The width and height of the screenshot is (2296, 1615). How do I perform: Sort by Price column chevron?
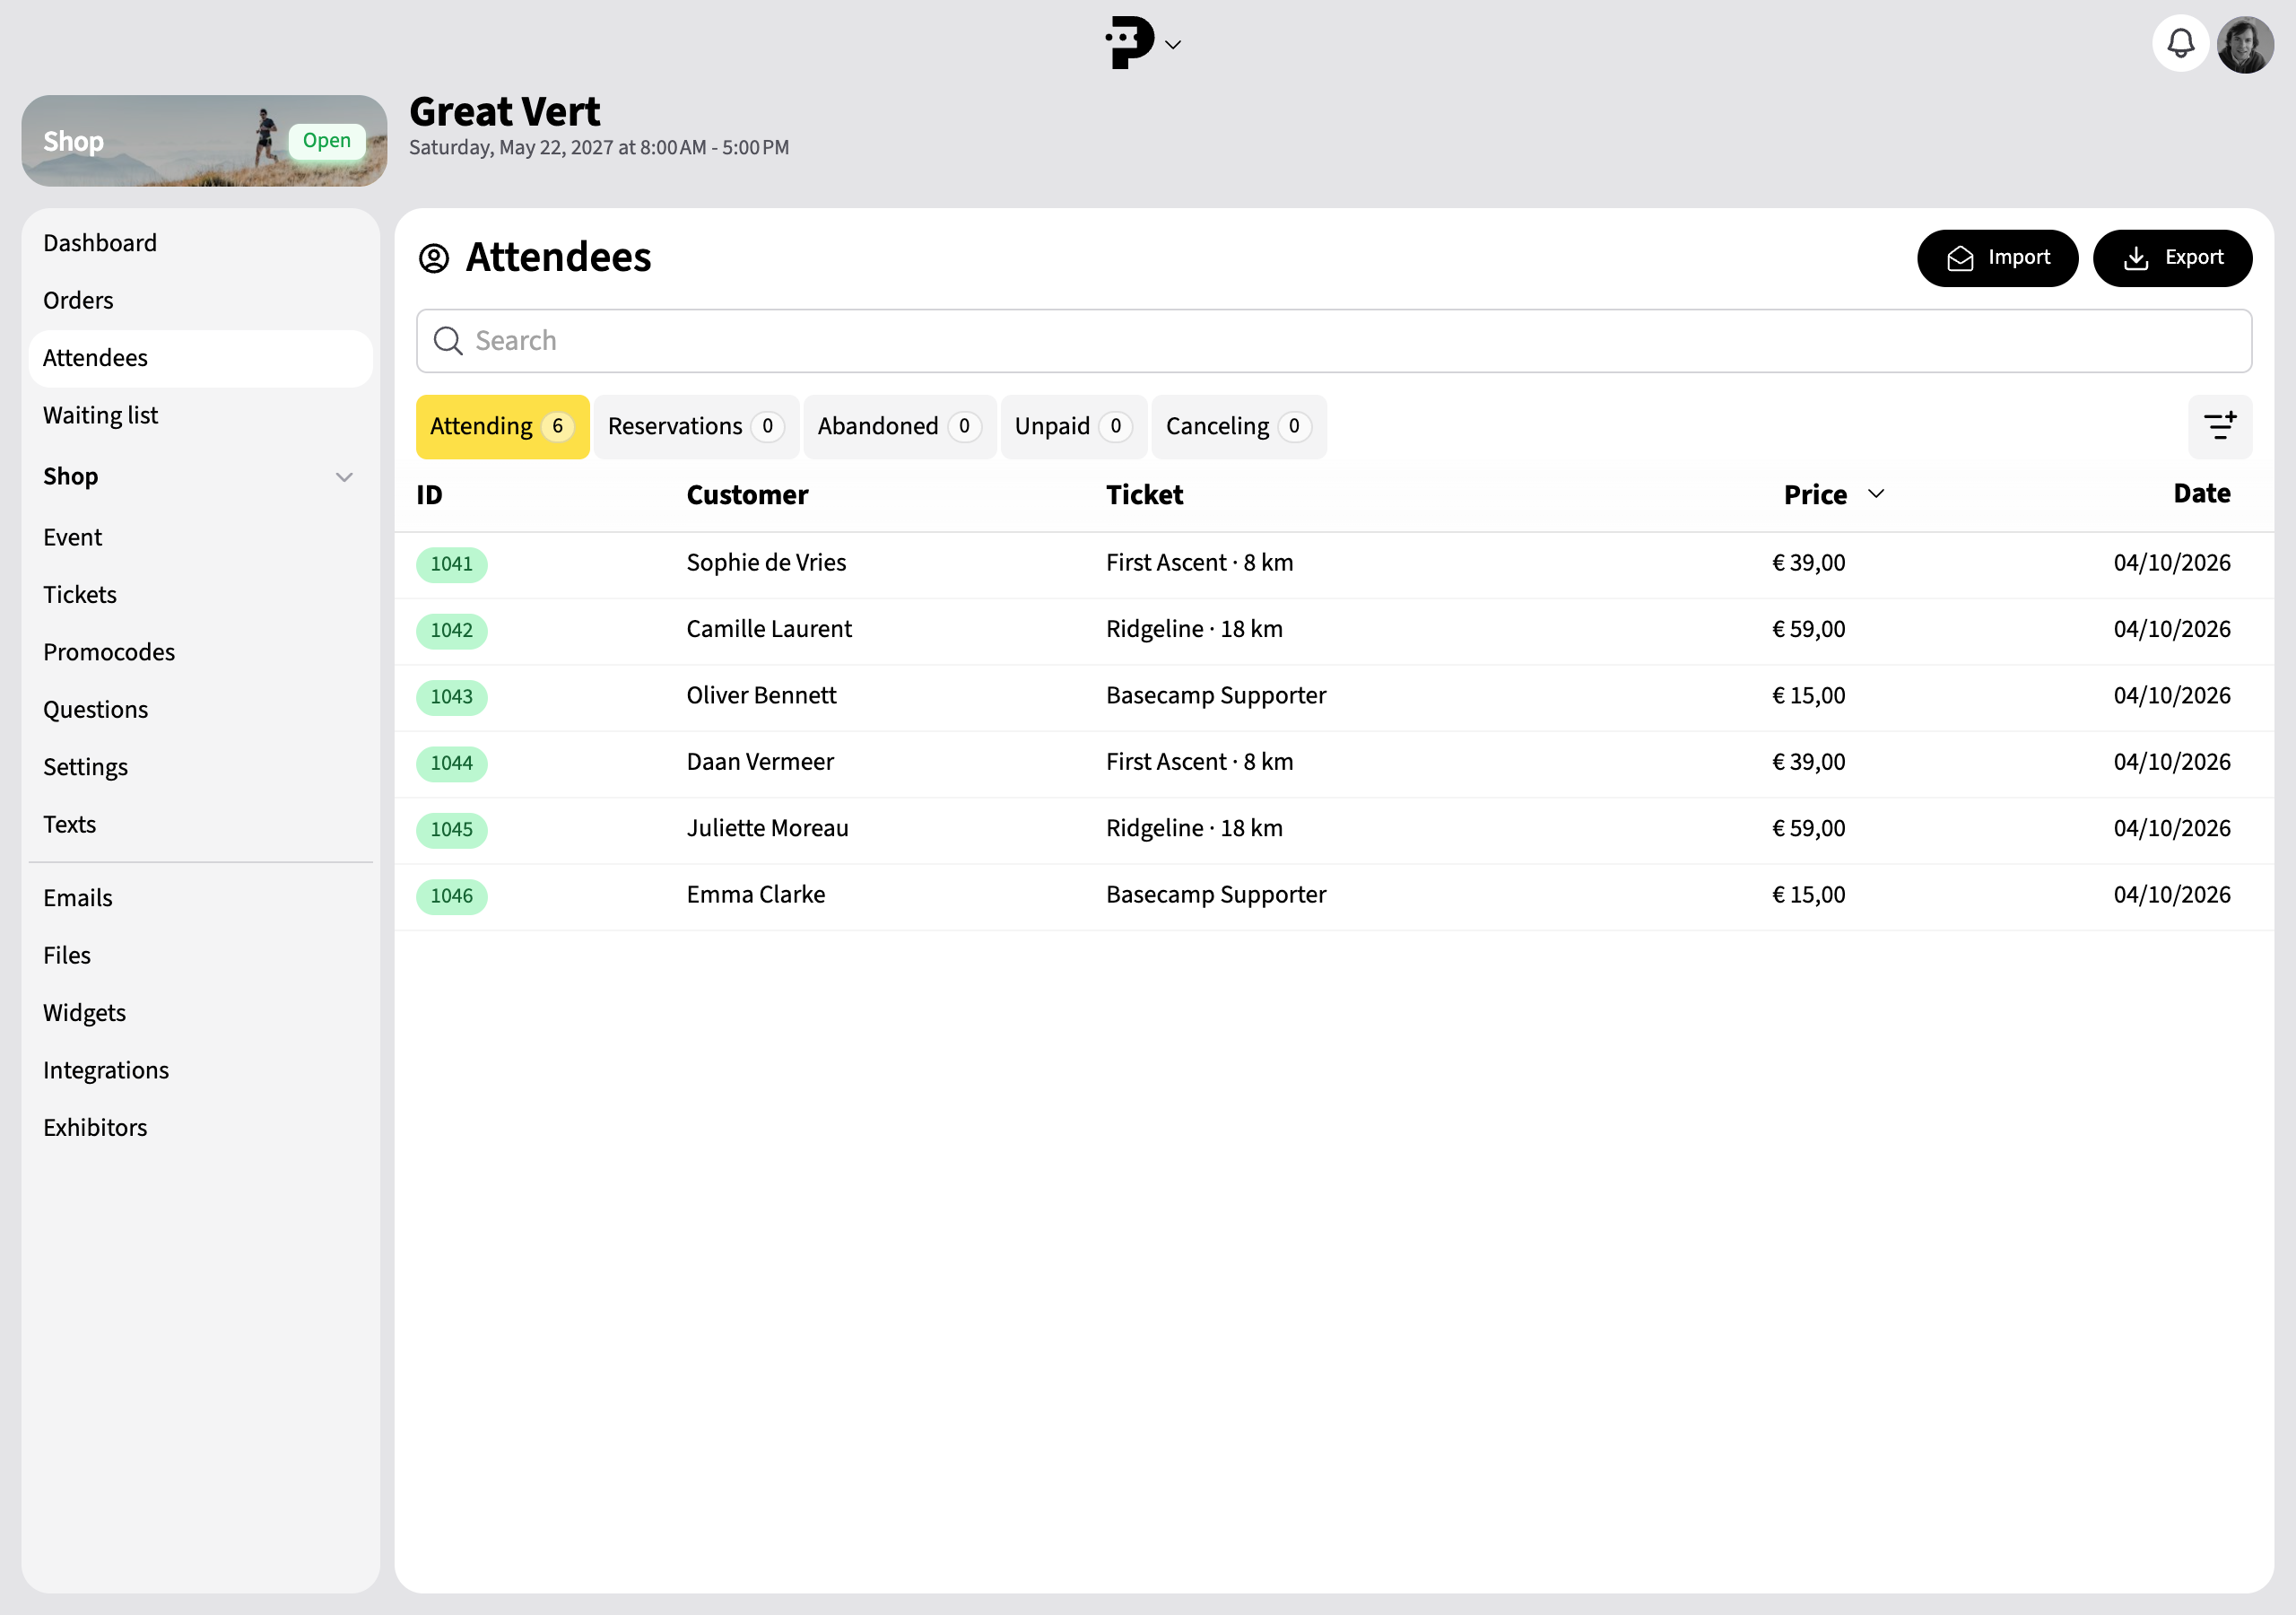click(x=1876, y=494)
